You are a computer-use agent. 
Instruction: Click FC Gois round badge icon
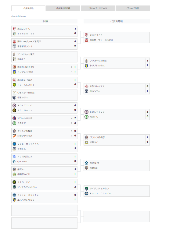click(14, 111)
